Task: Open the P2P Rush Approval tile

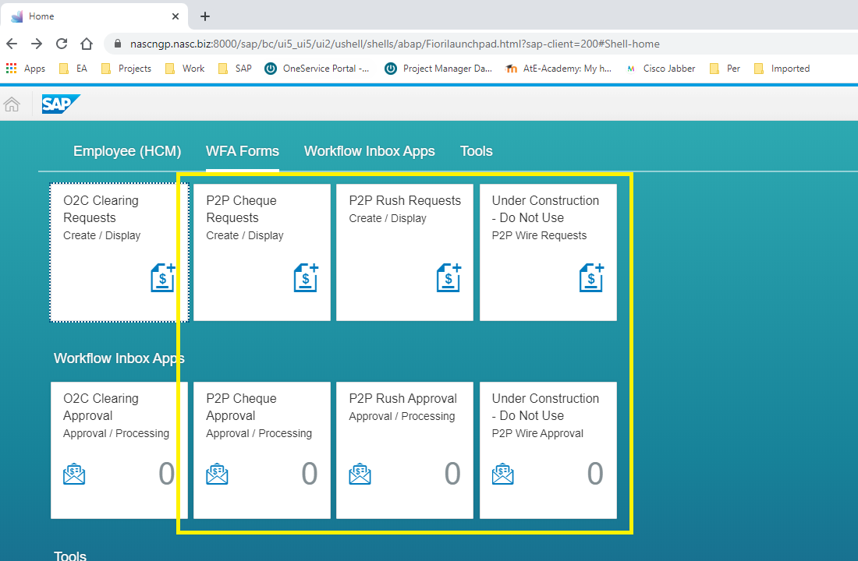Action: [405, 450]
